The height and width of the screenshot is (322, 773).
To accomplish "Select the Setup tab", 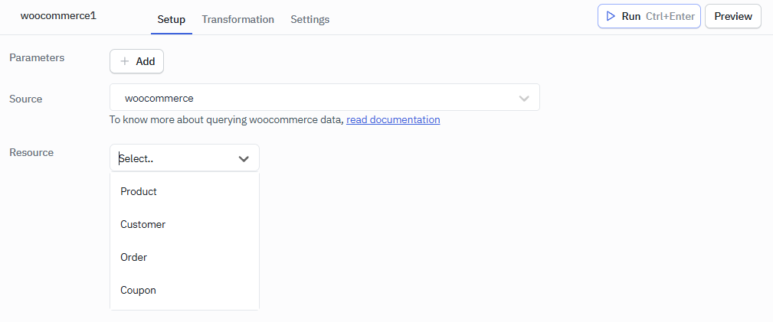I will coord(171,19).
